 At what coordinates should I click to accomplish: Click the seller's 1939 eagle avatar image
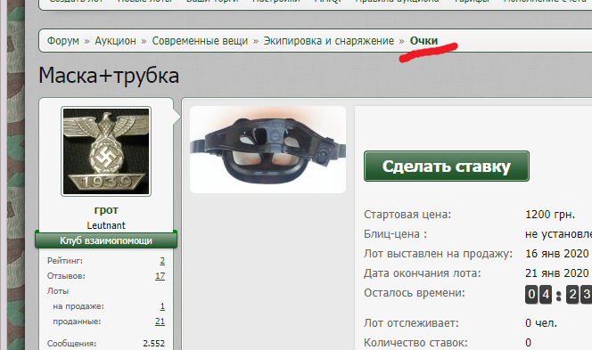[x=106, y=151]
